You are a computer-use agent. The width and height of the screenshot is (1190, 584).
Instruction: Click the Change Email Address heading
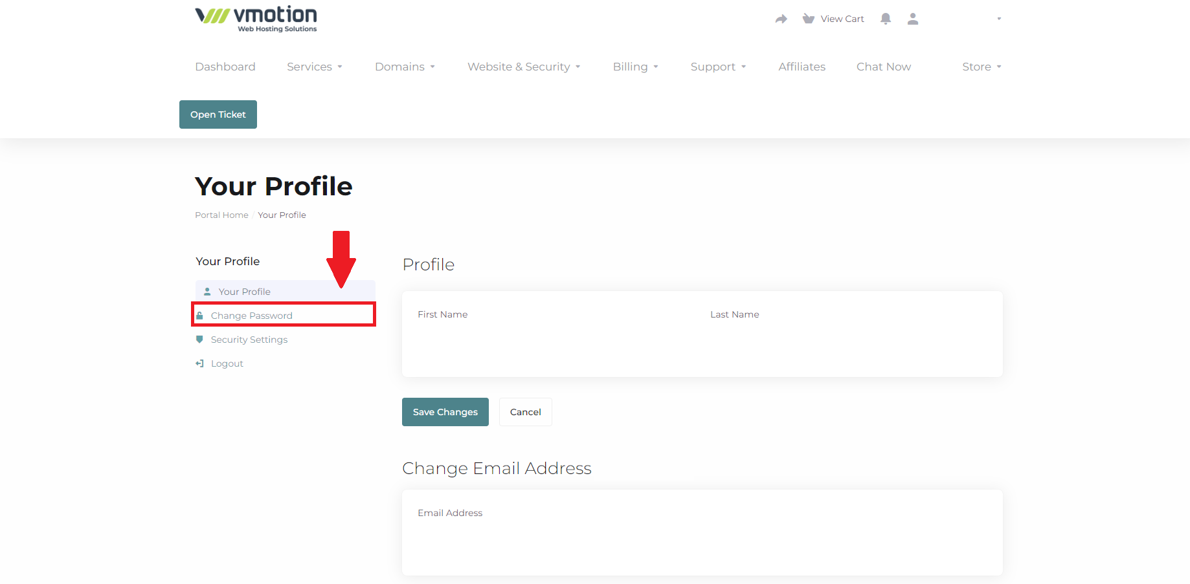click(497, 468)
